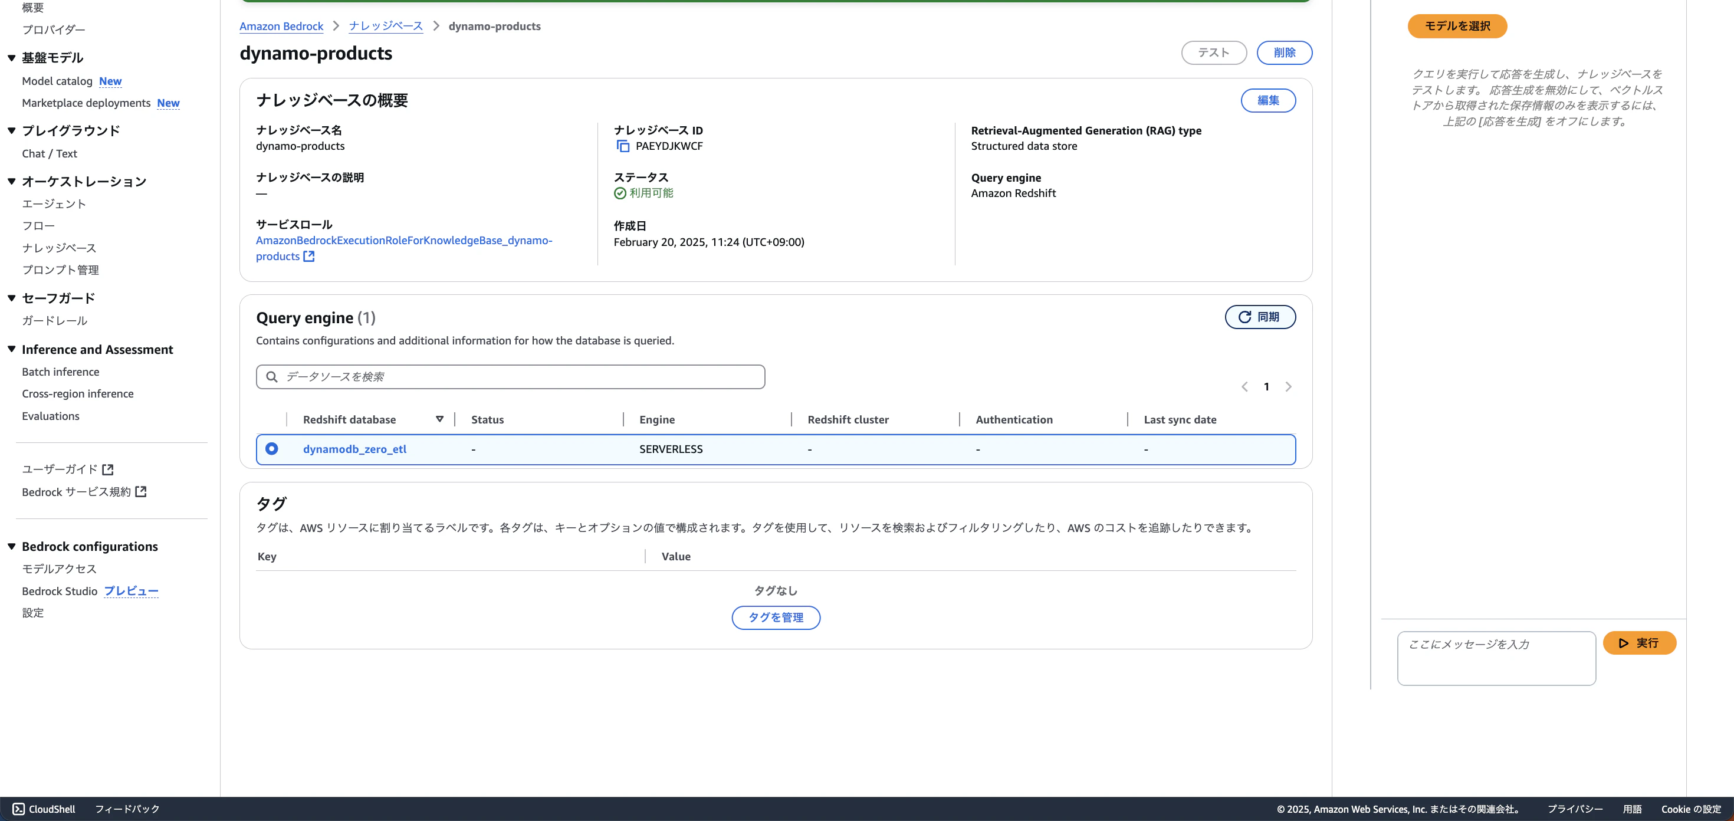This screenshot has height=821, width=1734.
Task: Copy the knowledge base ID PAEYDJKWCF
Action: click(623, 146)
